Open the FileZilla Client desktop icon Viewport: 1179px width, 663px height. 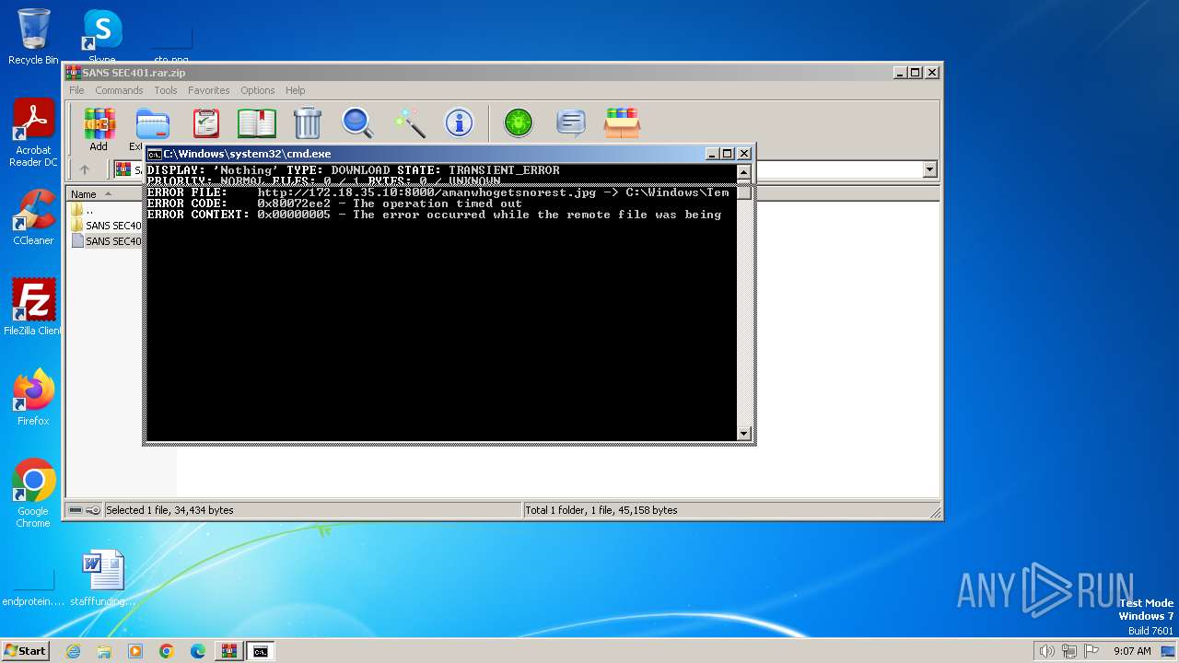point(33,308)
